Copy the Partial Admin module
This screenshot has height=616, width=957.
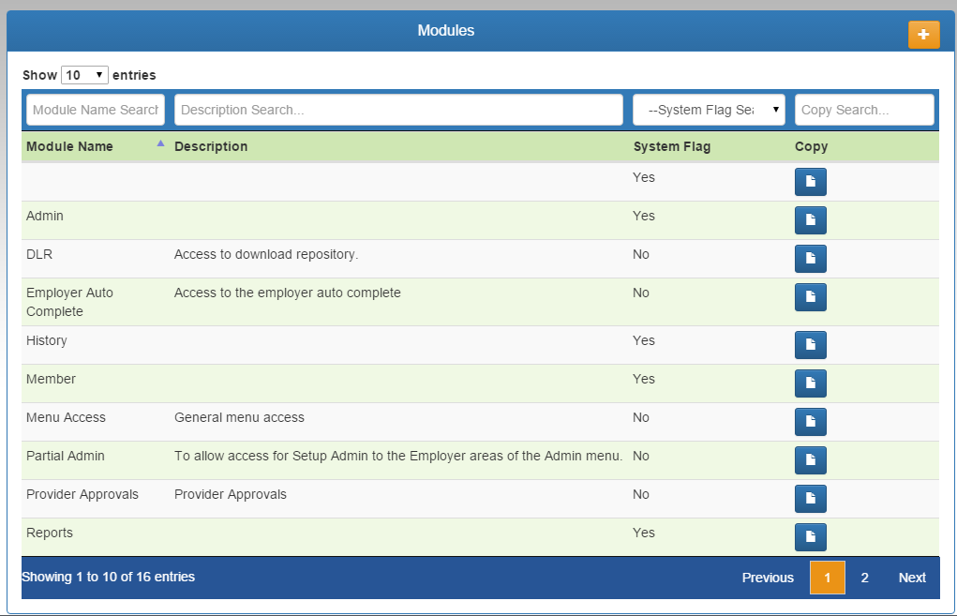click(810, 460)
